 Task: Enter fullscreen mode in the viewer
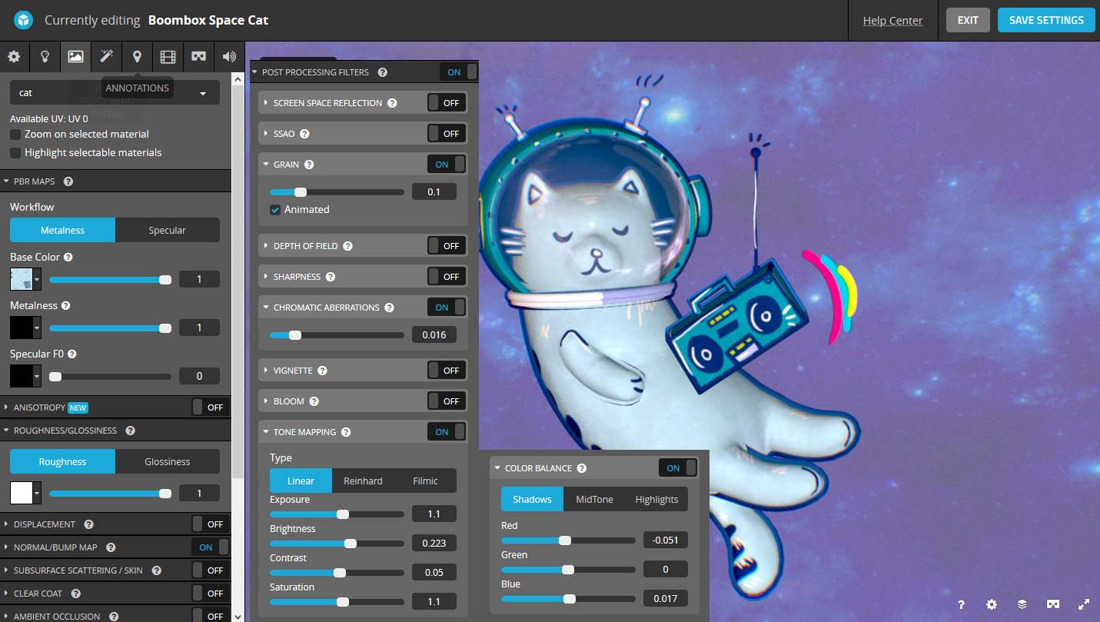click(1084, 604)
